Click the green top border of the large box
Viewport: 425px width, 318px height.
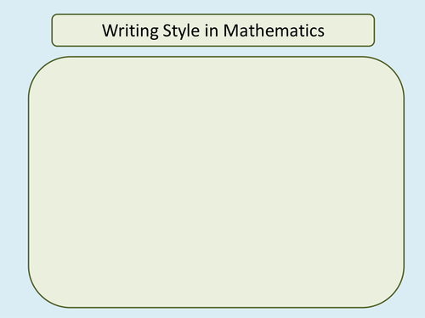coord(216,57)
